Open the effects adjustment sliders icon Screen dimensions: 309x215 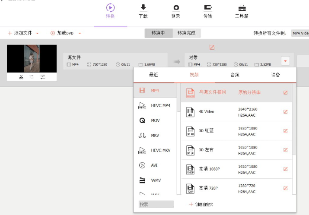coord(43,77)
